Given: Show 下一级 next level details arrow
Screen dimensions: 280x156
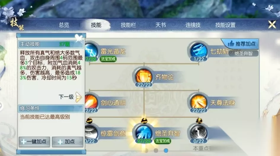Looking at the screenshot, I should (79, 97).
